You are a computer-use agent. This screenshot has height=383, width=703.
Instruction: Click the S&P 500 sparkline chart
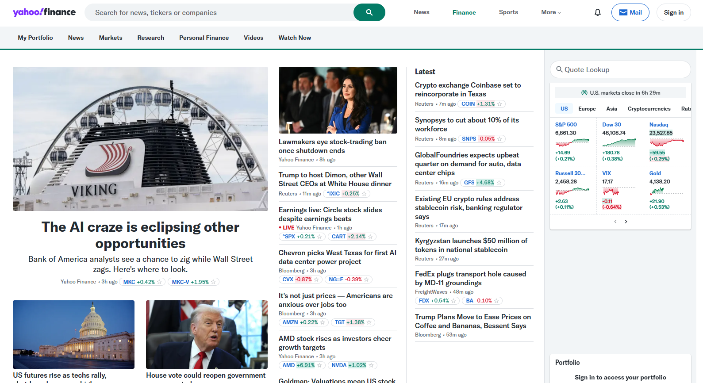pos(572,142)
